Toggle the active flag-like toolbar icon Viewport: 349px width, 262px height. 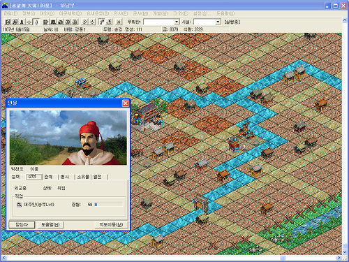pyautogui.click(x=102, y=22)
